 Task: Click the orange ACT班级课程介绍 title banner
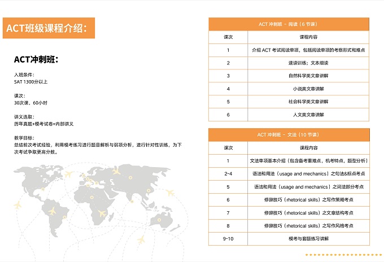[47, 28]
